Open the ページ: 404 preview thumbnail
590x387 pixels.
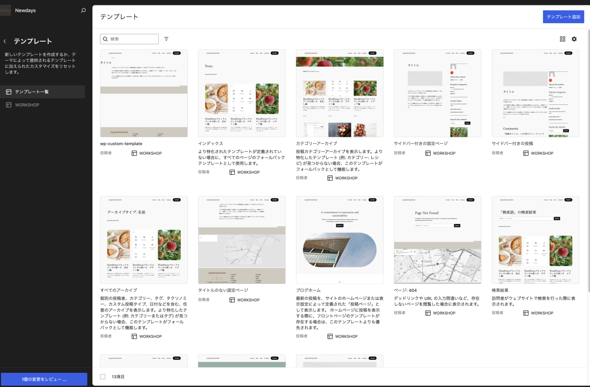(x=438, y=240)
